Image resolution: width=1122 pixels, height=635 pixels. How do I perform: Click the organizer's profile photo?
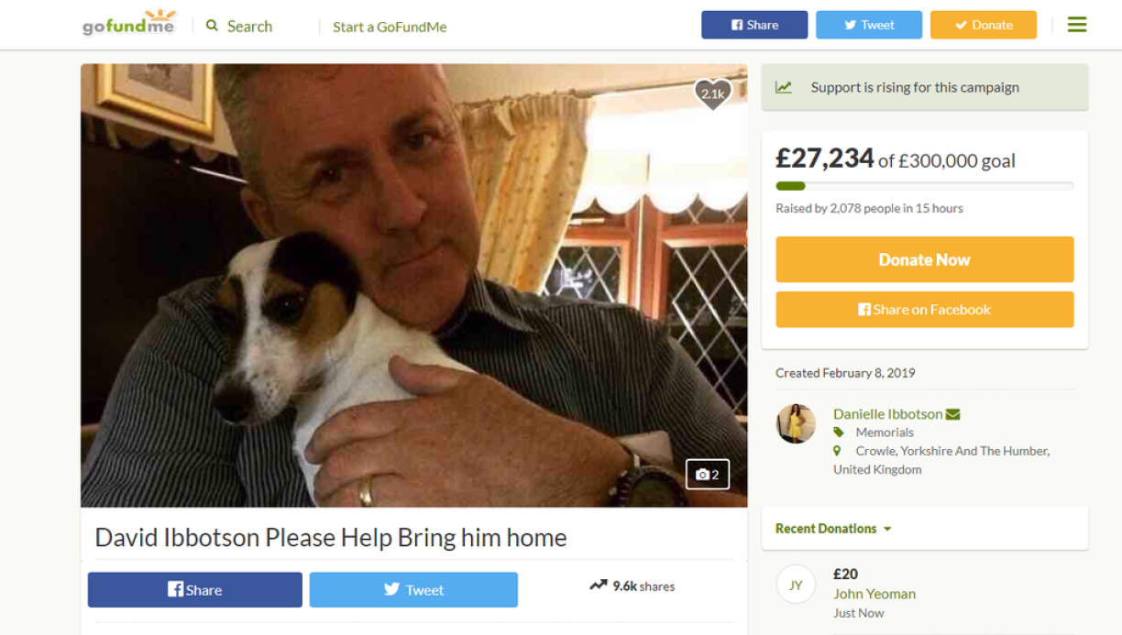796,424
